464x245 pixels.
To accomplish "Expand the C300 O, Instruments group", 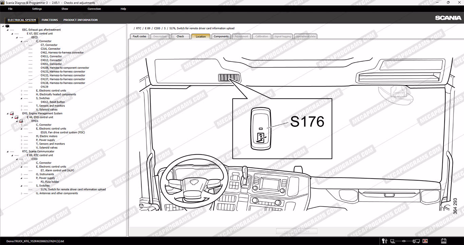I will (22, 174).
